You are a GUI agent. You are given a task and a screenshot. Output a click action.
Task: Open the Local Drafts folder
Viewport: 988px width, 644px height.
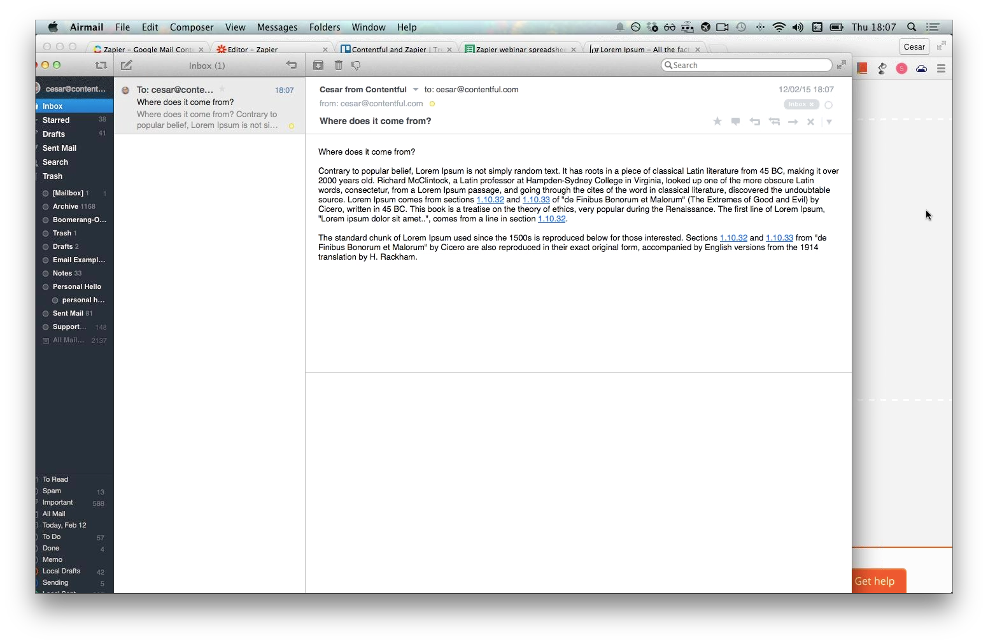click(x=74, y=571)
